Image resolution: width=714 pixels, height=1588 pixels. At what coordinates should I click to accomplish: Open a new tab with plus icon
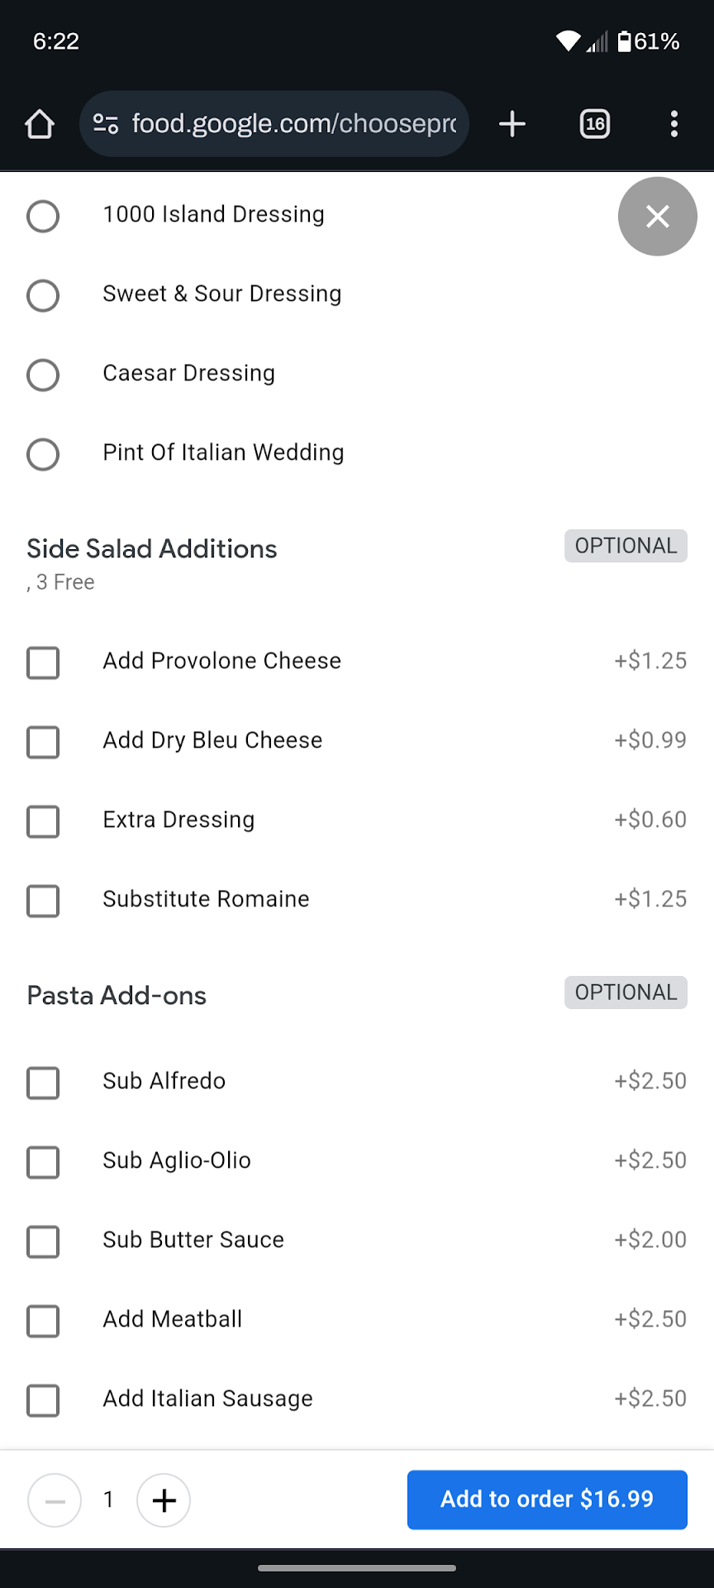click(x=512, y=124)
